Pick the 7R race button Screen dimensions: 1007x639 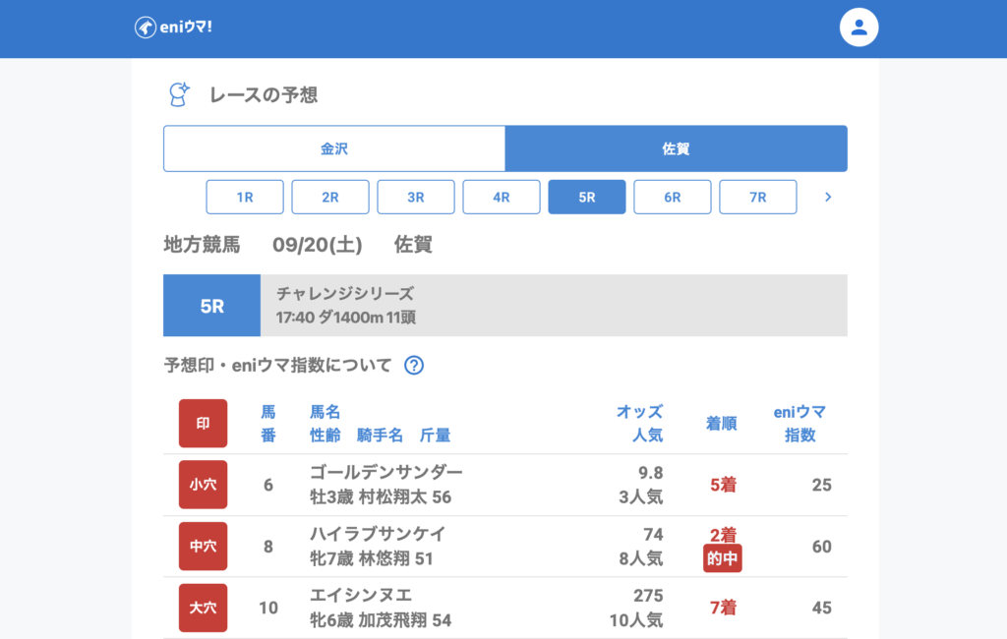click(758, 197)
